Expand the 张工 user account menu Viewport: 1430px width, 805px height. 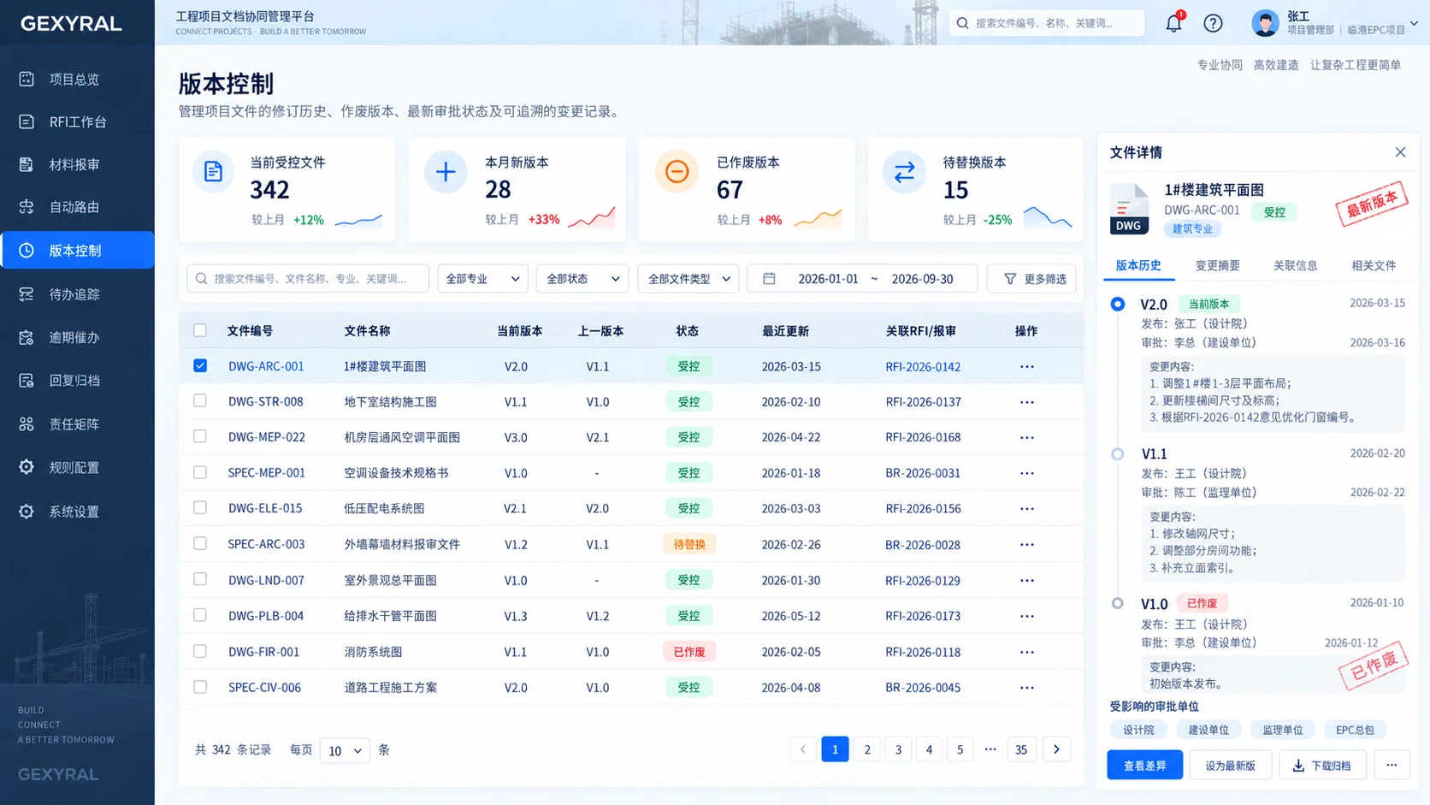[1334, 23]
